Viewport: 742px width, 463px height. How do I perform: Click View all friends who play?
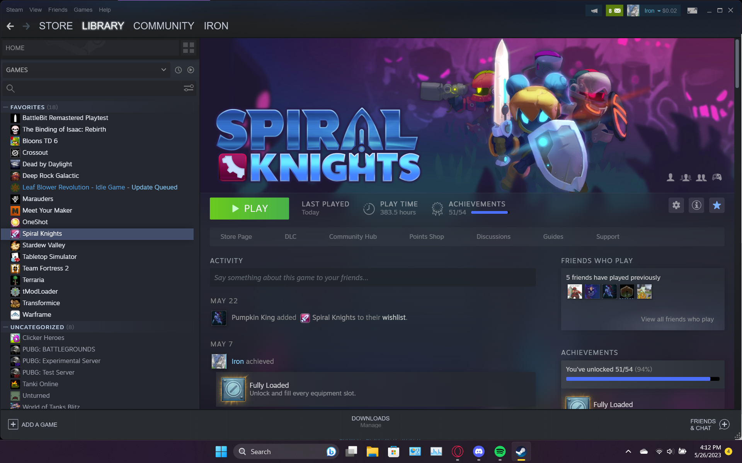point(677,319)
